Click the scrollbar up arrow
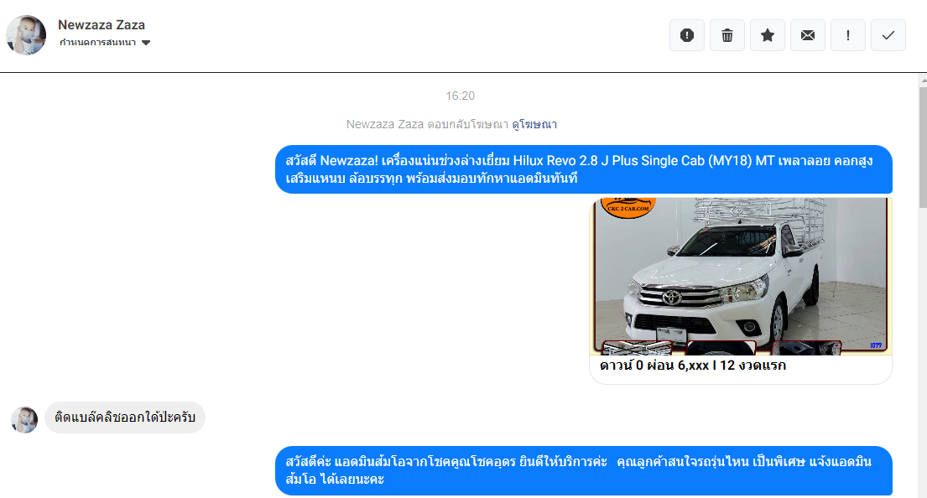The width and height of the screenshot is (927, 498). (923, 80)
